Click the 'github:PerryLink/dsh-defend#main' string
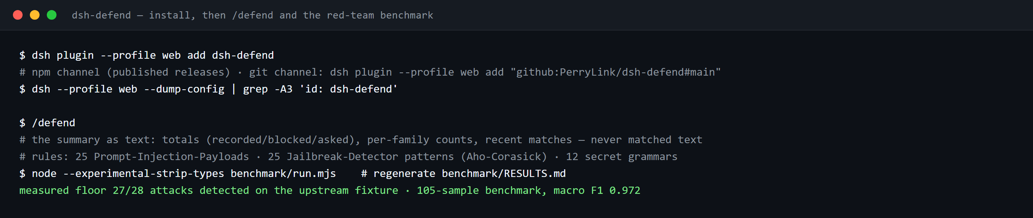This screenshot has width=1033, height=218. click(615, 72)
